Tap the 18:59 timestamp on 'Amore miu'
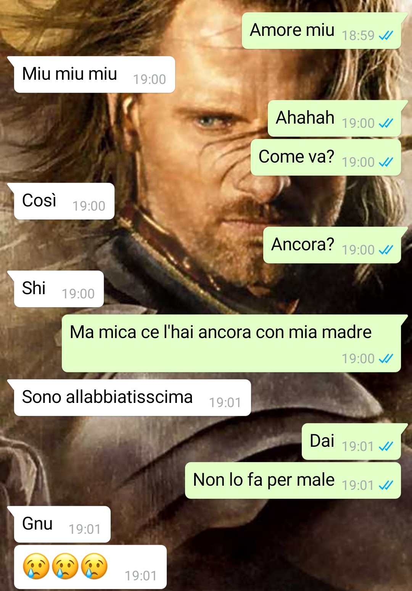The width and height of the screenshot is (412, 591). pos(358,35)
